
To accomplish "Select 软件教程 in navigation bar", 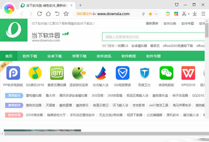I will pos(129,56).
